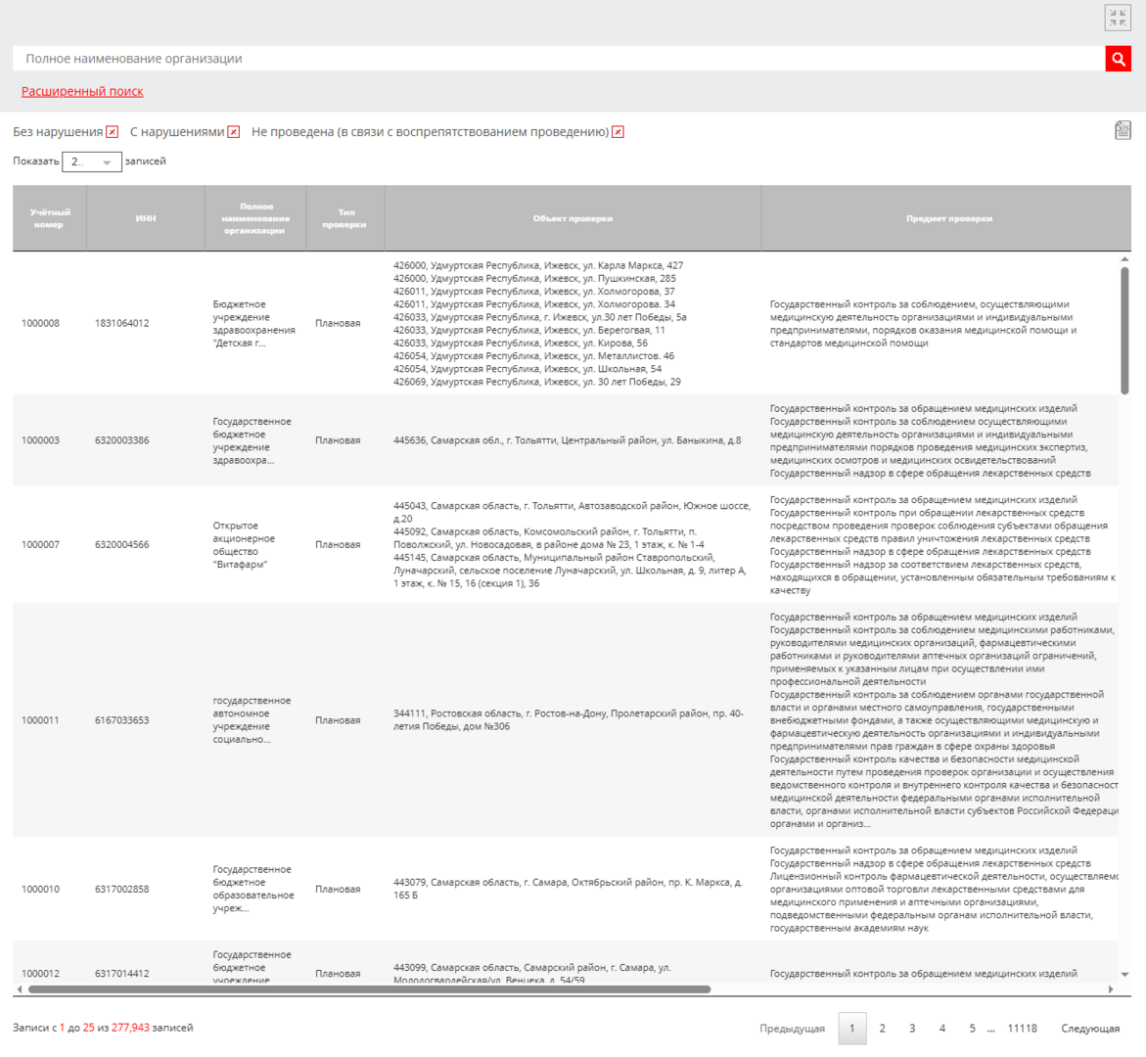Open the 'Показать' records count dropdown

click(x=91, y=161)
